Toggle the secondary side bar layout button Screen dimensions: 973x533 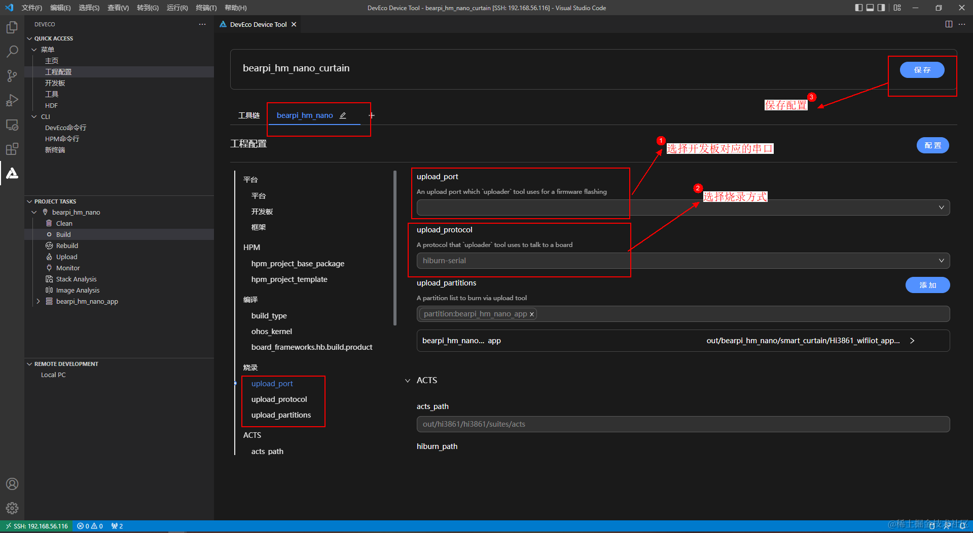(x=881, y=8)
